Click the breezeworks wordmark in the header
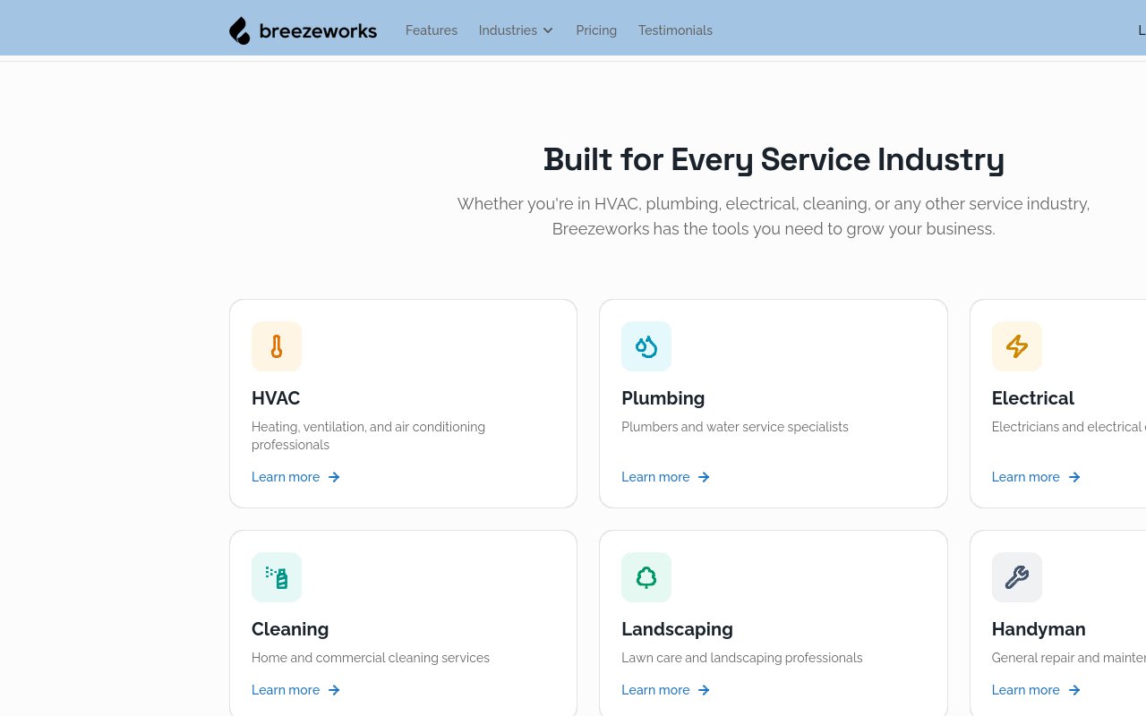The height and width of the screenshot is (716, 1146). (x=318, y=31)
